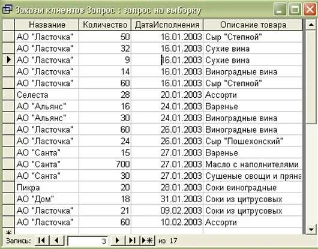Click the quantity cell 20
This screenshot has height=249, width=318.
coord(105,187)
